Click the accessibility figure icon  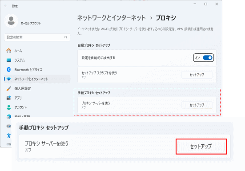point(9,135)
